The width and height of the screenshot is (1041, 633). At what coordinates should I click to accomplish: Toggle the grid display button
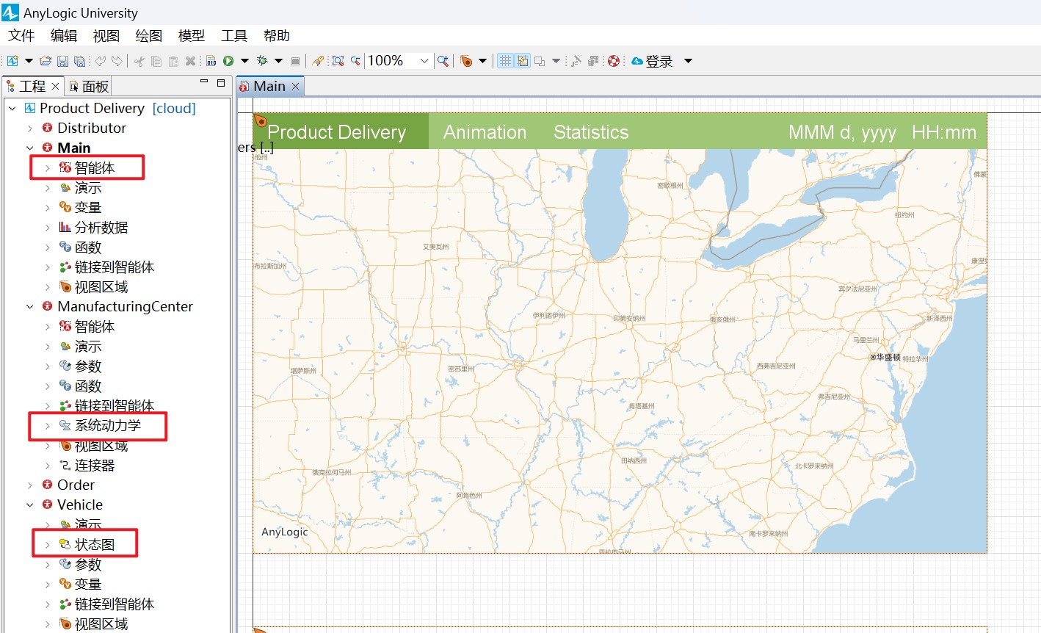point(505,61)
